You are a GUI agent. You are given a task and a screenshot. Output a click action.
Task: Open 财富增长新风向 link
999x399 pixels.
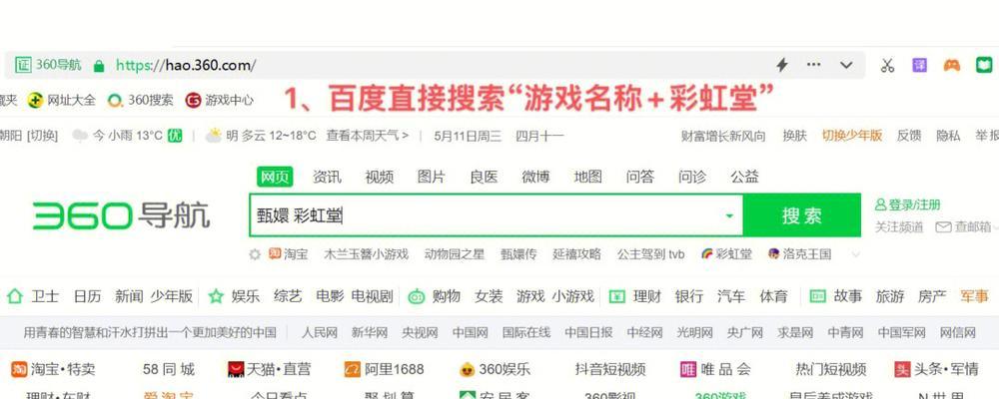coord(723,136)
